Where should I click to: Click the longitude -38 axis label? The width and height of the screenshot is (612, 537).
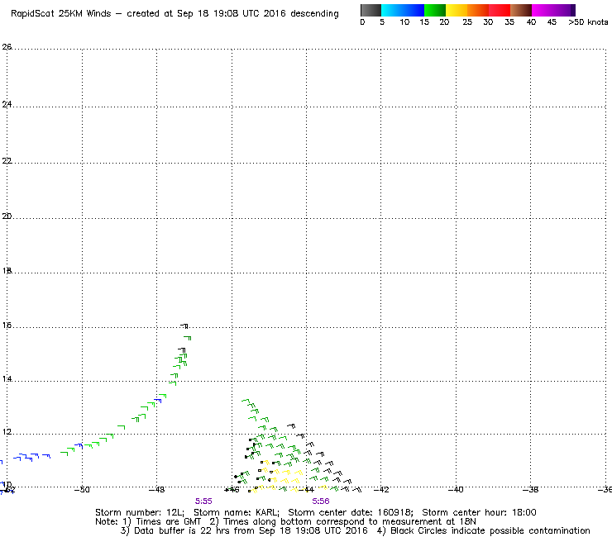[x=530, y=489]
